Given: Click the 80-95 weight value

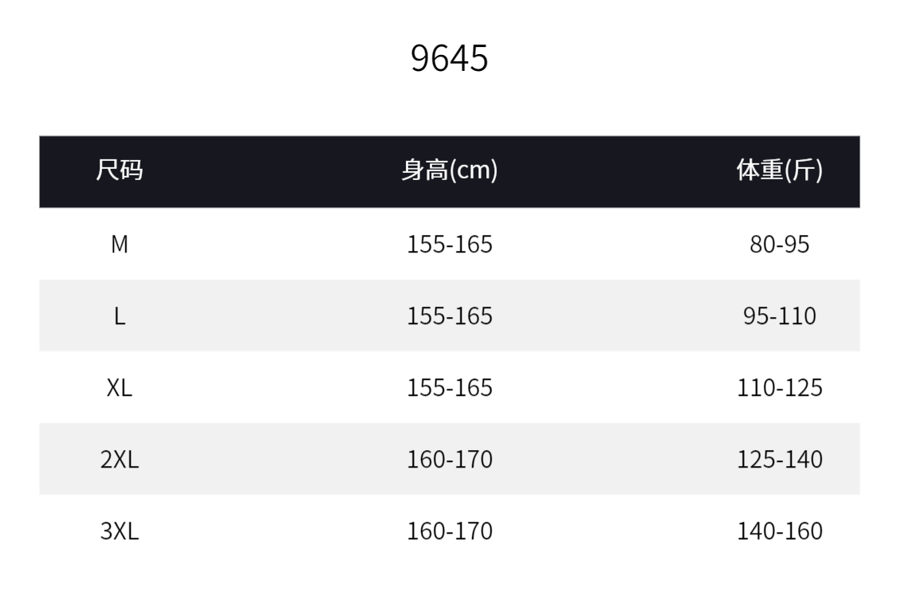Looking at the screenshot, I should pos(779,245).
